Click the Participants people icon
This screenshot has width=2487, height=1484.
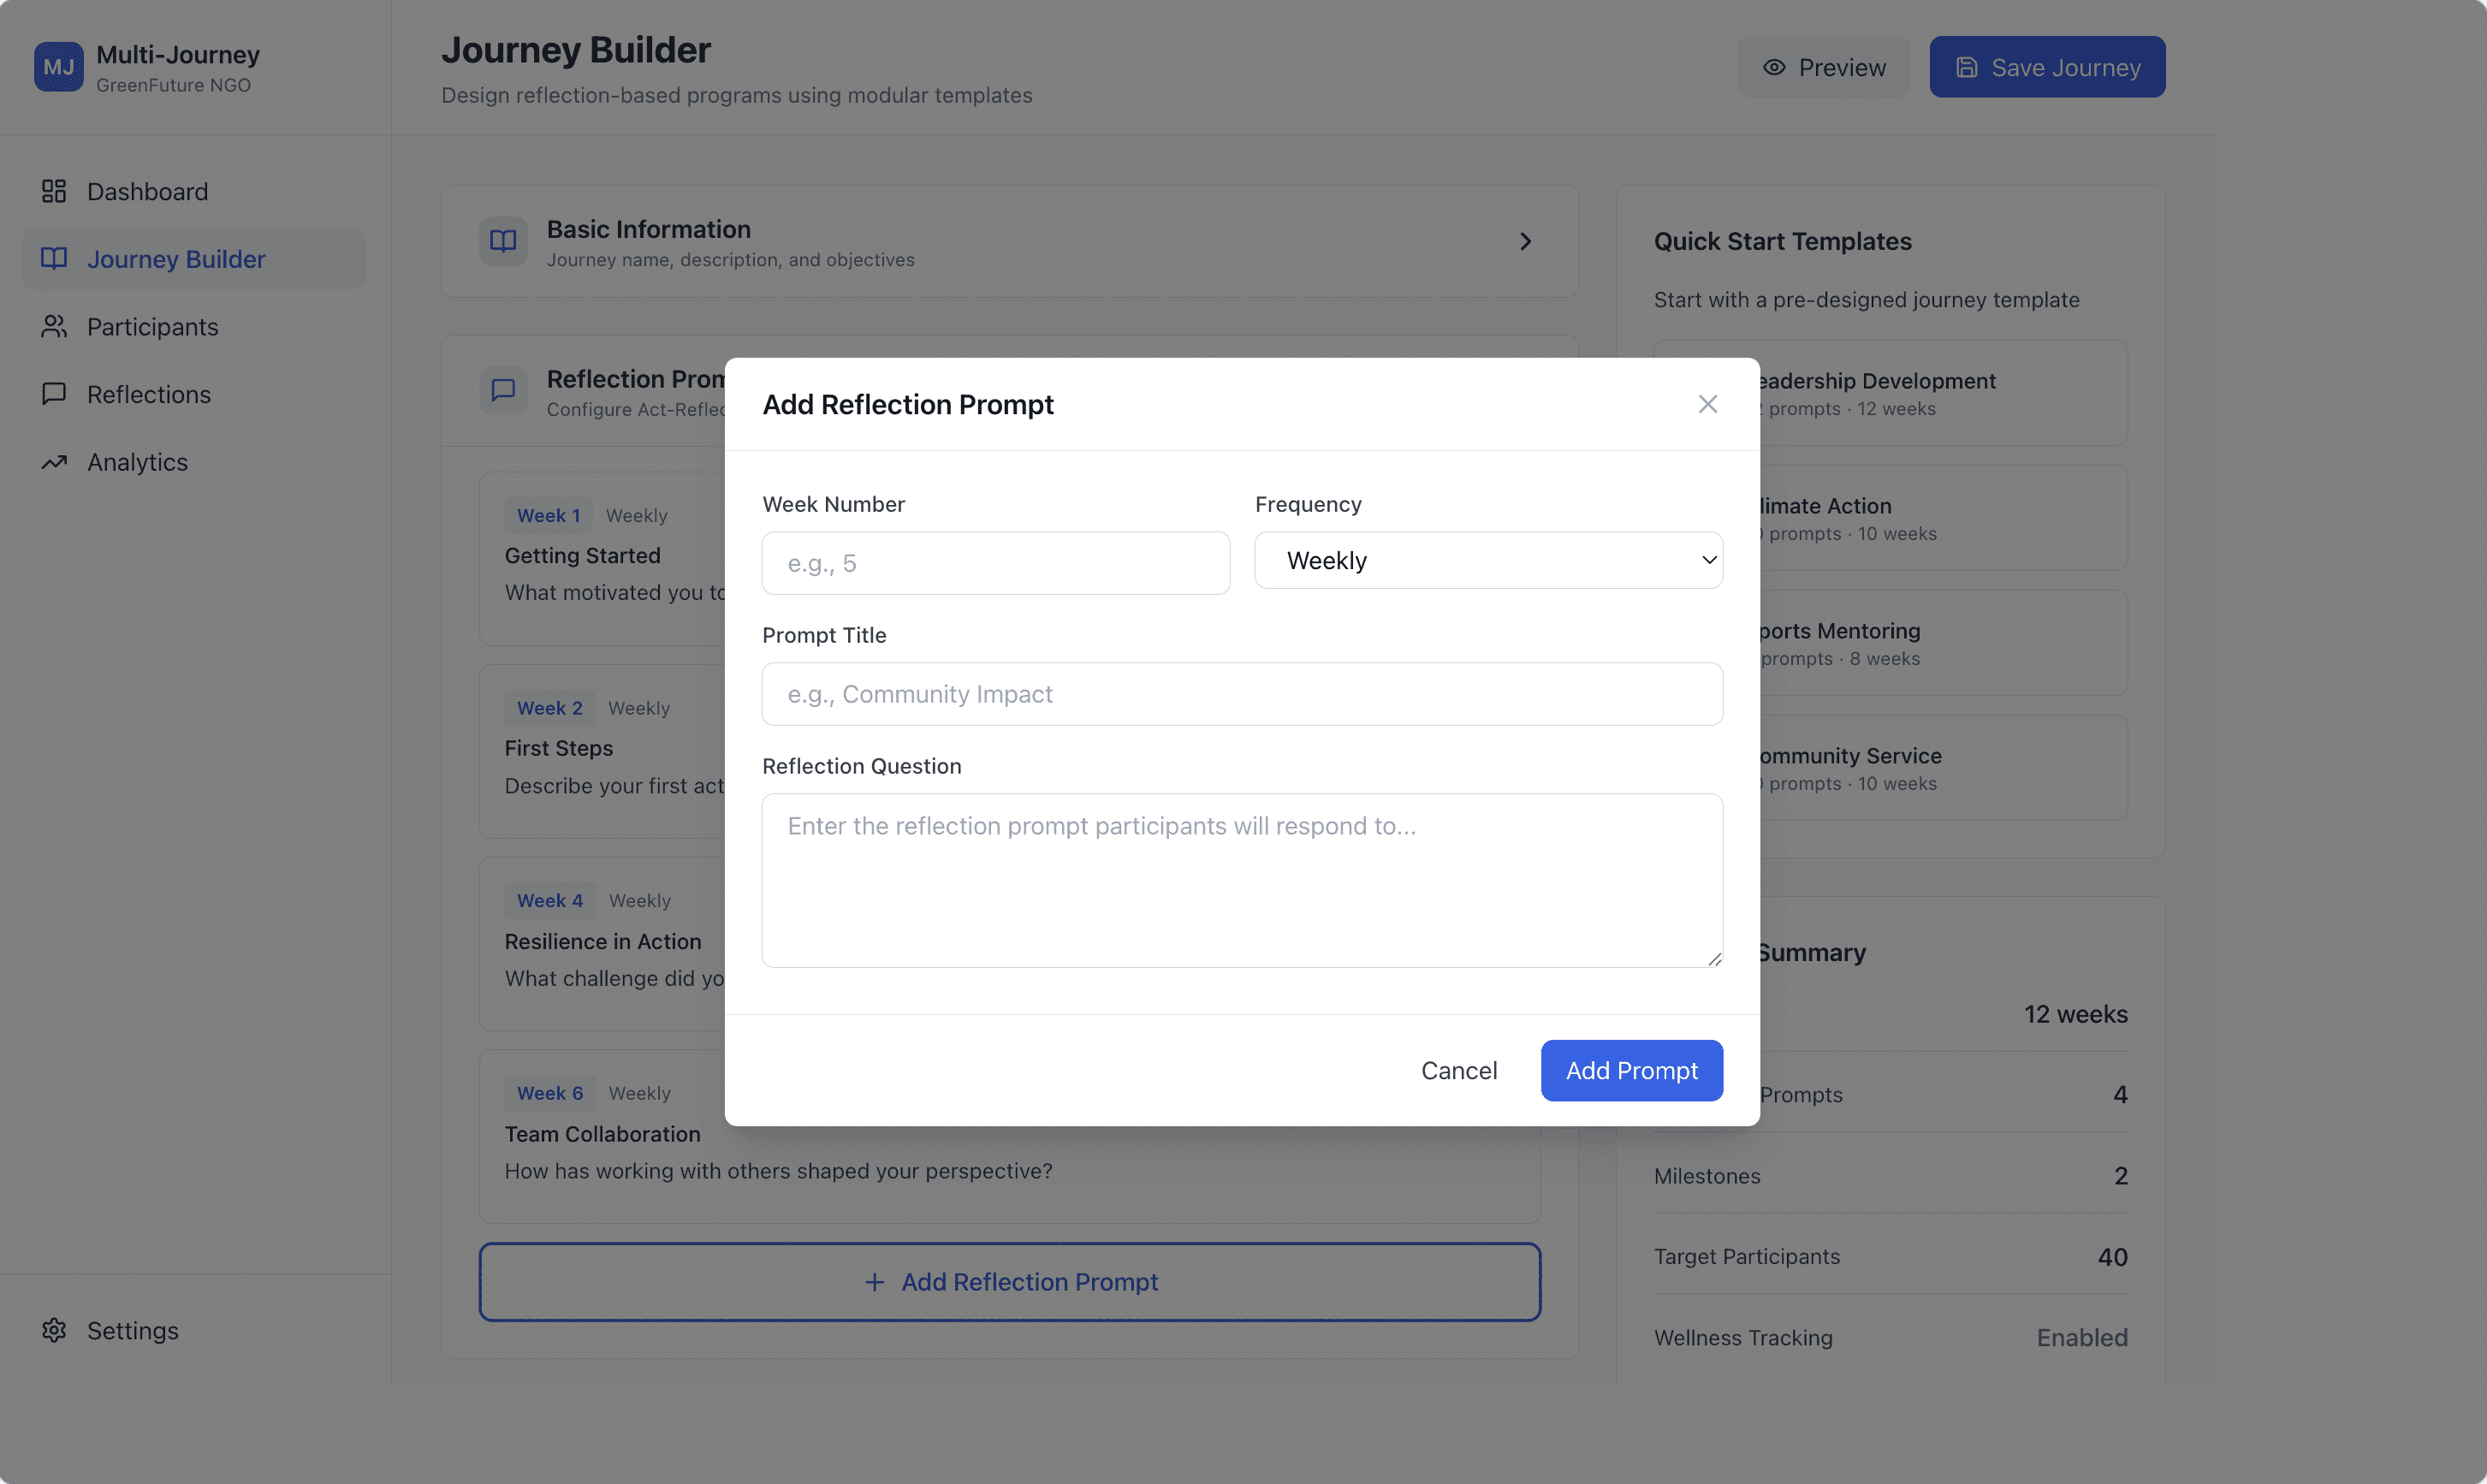tap(54, 327)
